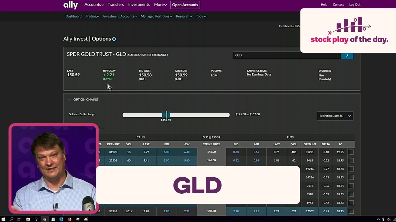Click the blue arrow symbol search button
The image size is (396, 222).
[347, 55]
